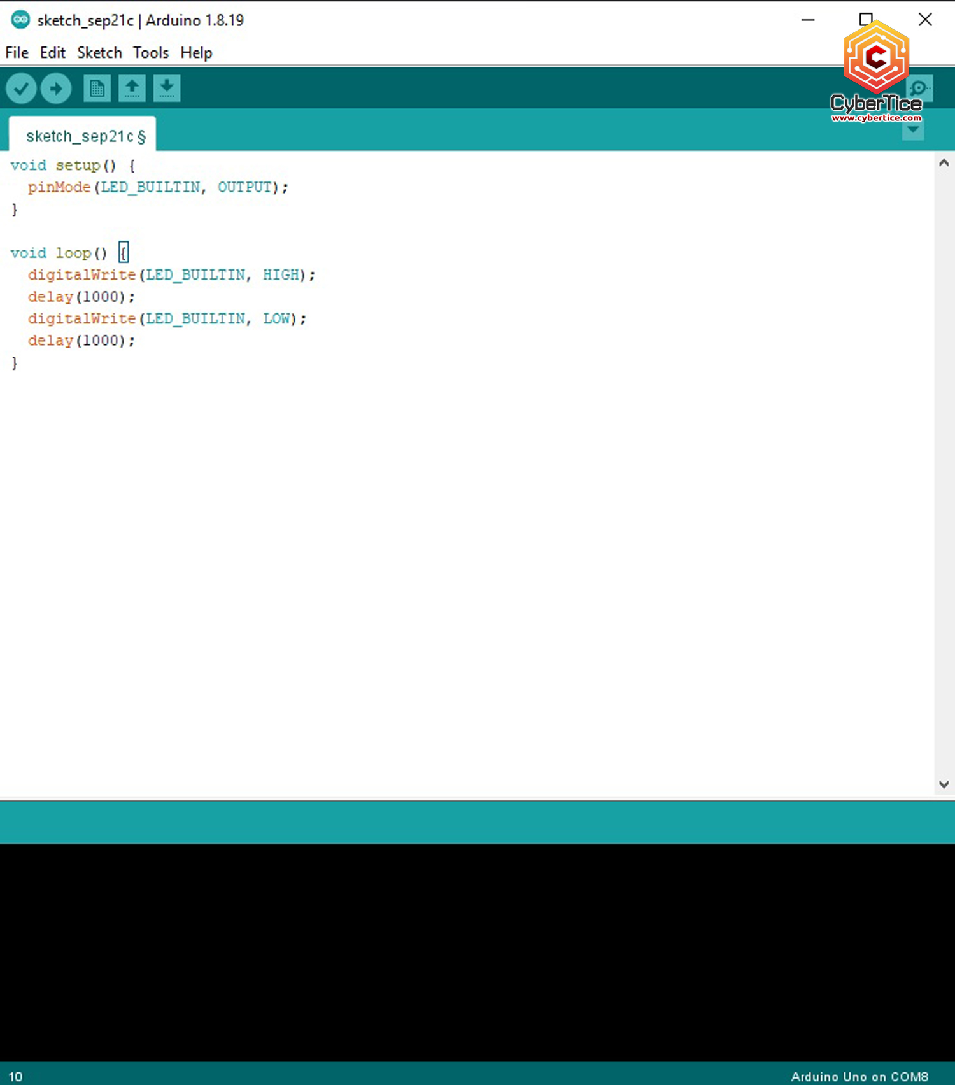955x1085 pixels.
Task: Upload the sketch with the arrow button
Action: pyautogui.click(x=56, y=89)
